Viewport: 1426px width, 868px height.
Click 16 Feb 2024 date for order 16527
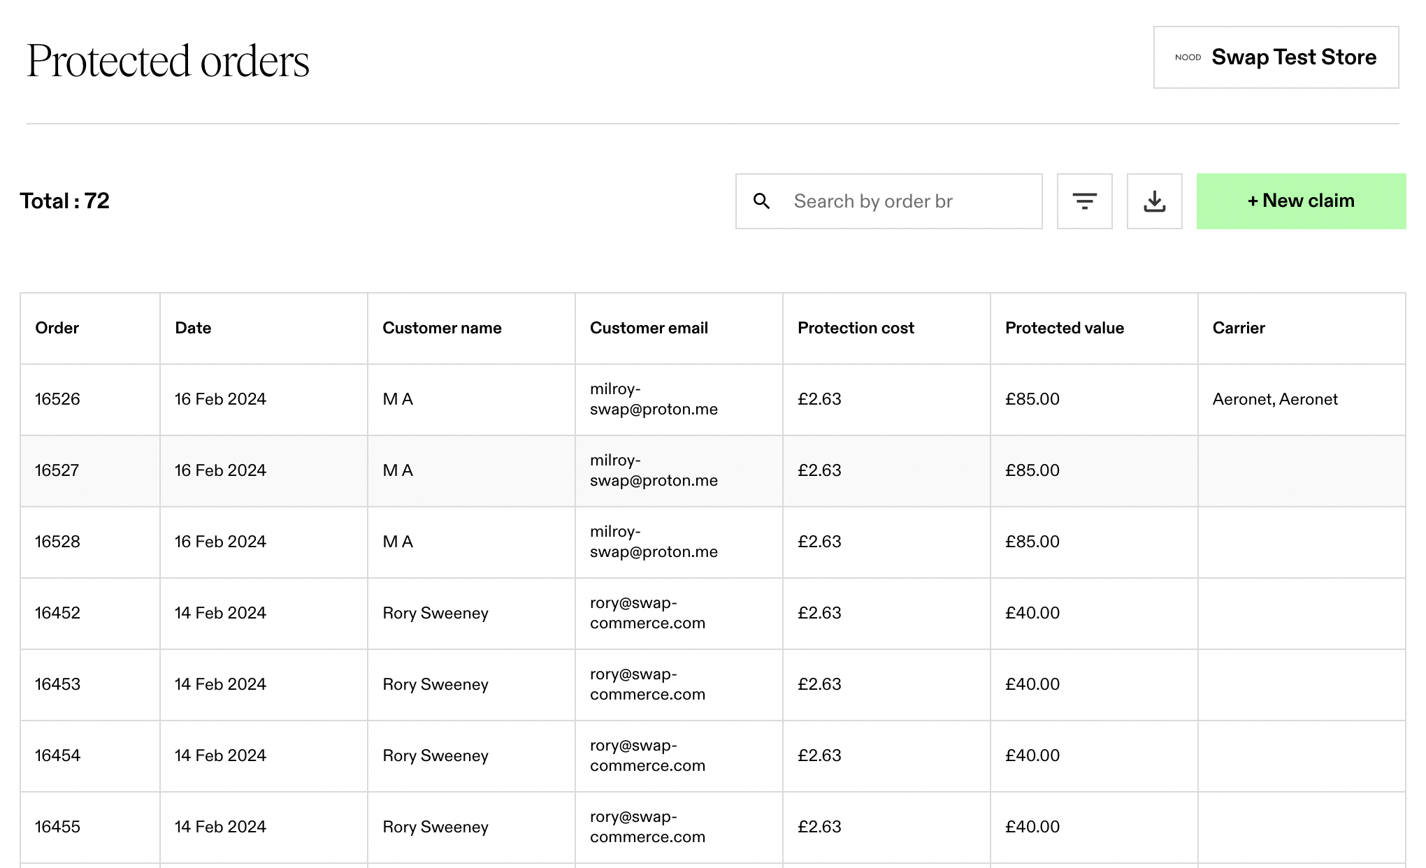pos(220,470)
